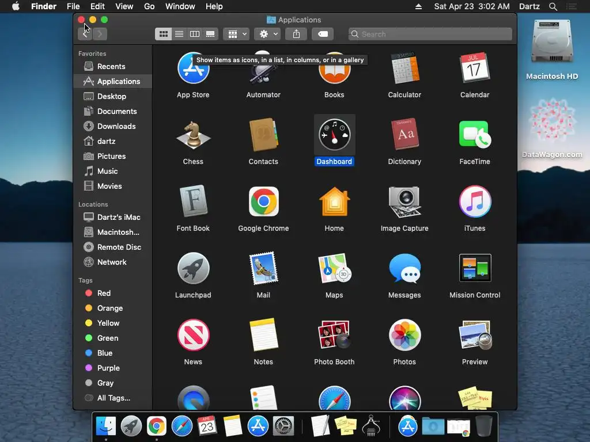Open the App Store application icon
The image size is (590, 442).
pos(193,68)
